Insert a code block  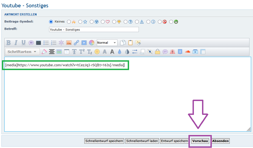[x=39, y=43]
